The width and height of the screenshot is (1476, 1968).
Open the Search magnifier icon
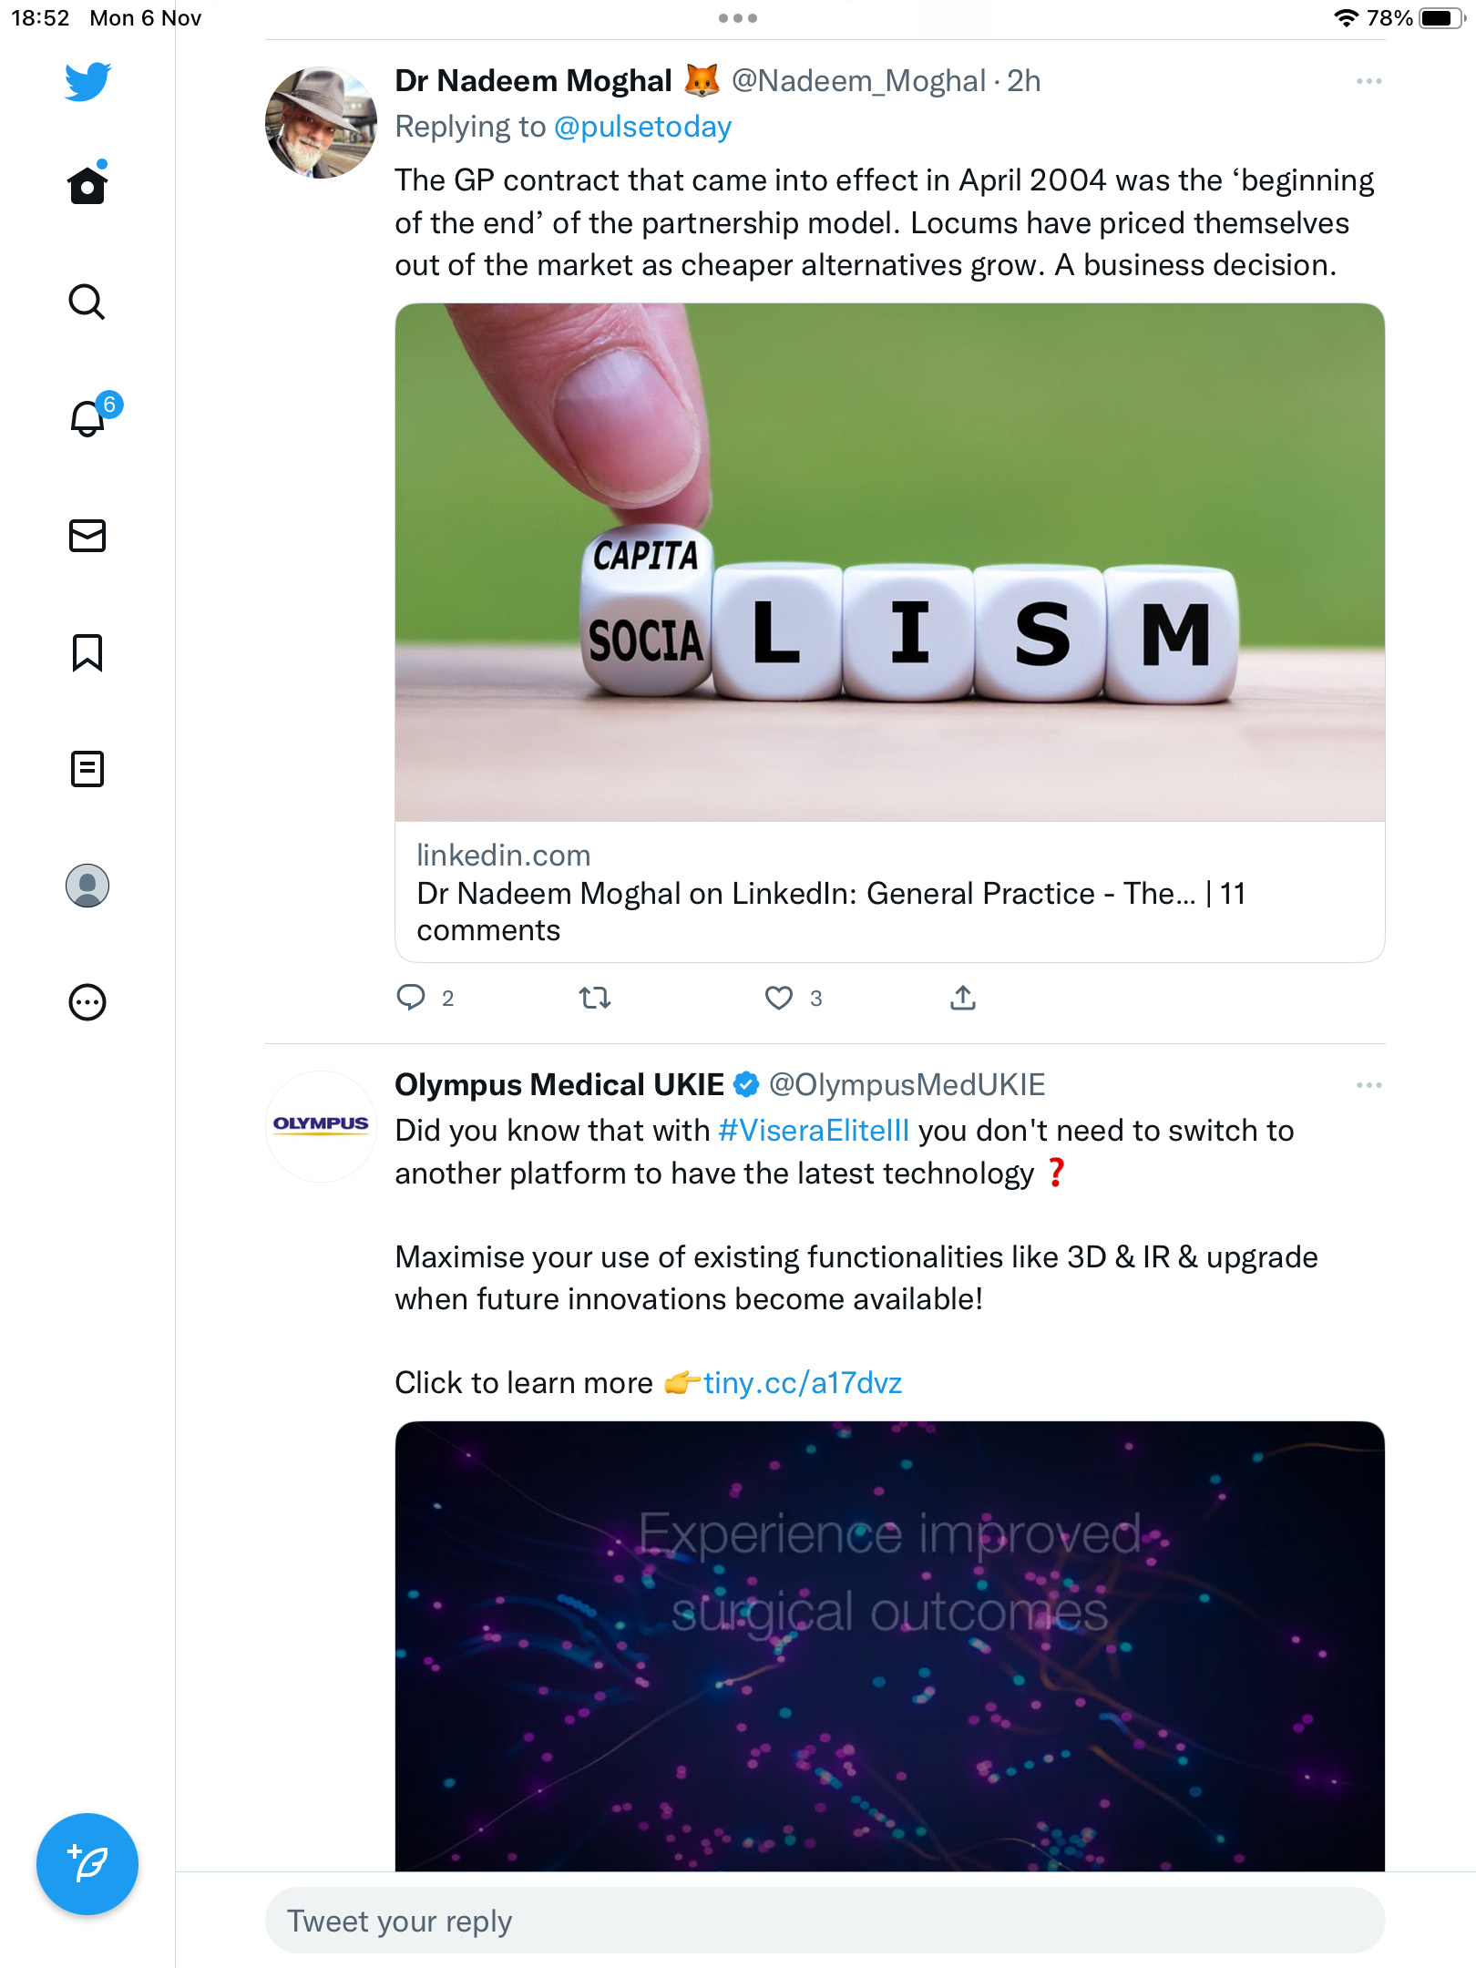tap(87, 302)
